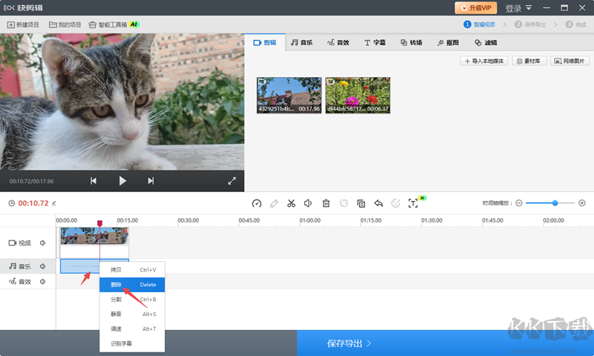Switch to the 字幕 tab
594x356 pixels.
pos(377,43)
